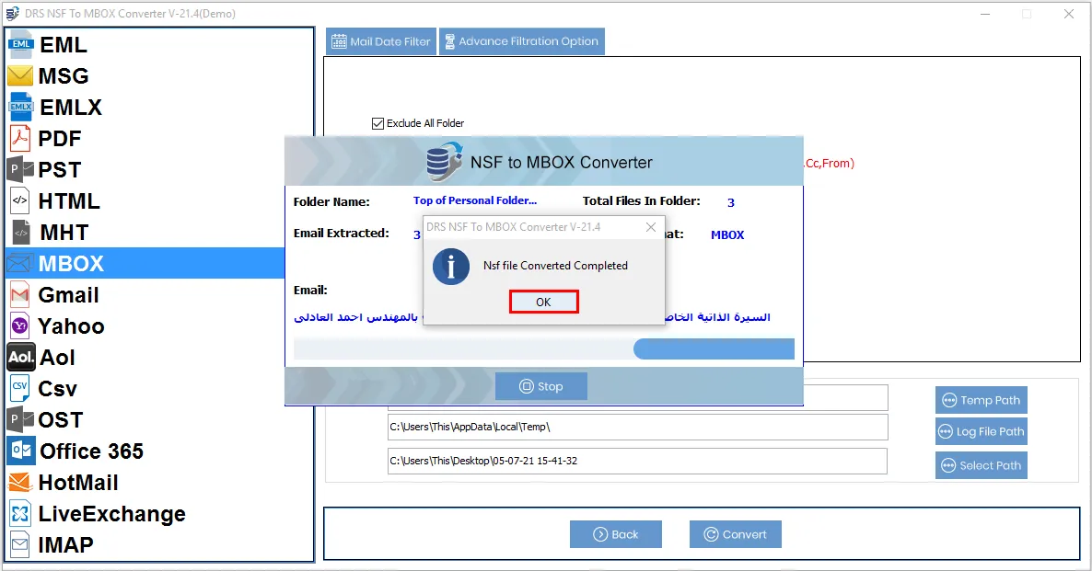Choose the MSG envelope icon
Screen dimensions: 1092x571
pyautogui.click(x=20, y=75)
